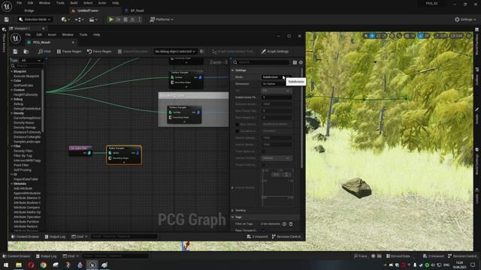Click Trace button in main status bar
481x270 pixels.
(x=361, y=256)
